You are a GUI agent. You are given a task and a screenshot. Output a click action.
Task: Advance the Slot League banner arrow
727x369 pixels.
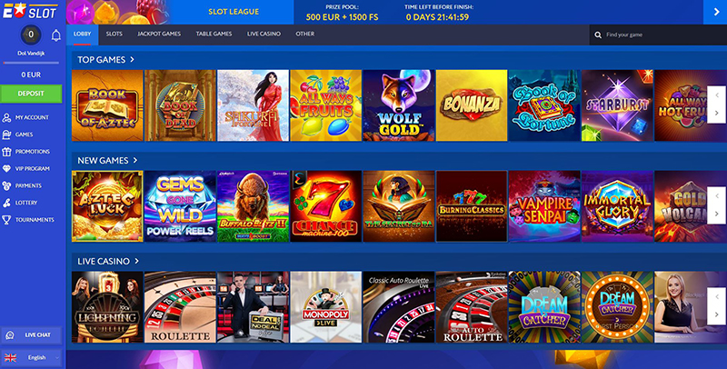(715, 12)
